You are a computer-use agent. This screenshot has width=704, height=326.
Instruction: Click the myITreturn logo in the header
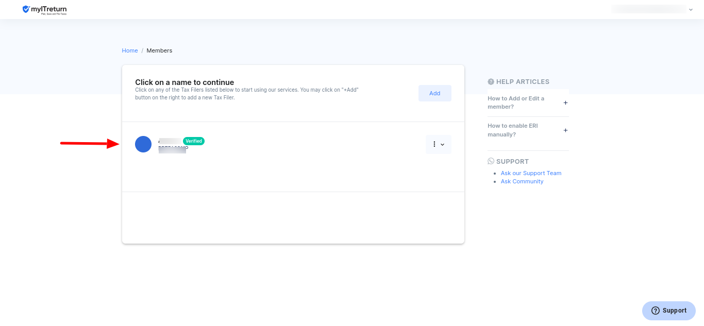[x=44, y=9]
